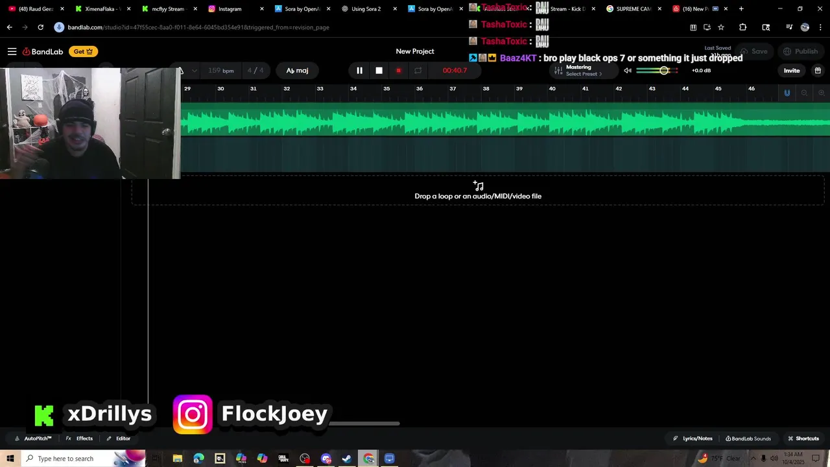
Task: Click the bandlab.com address bar
Action: click(198, 27)
